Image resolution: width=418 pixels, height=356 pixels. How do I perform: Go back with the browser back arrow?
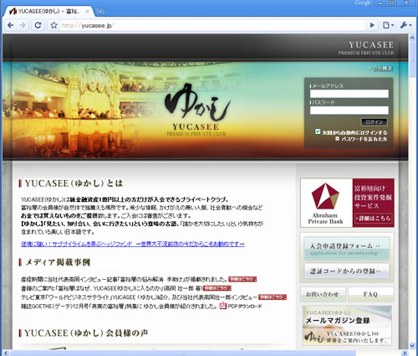point(10,25)
